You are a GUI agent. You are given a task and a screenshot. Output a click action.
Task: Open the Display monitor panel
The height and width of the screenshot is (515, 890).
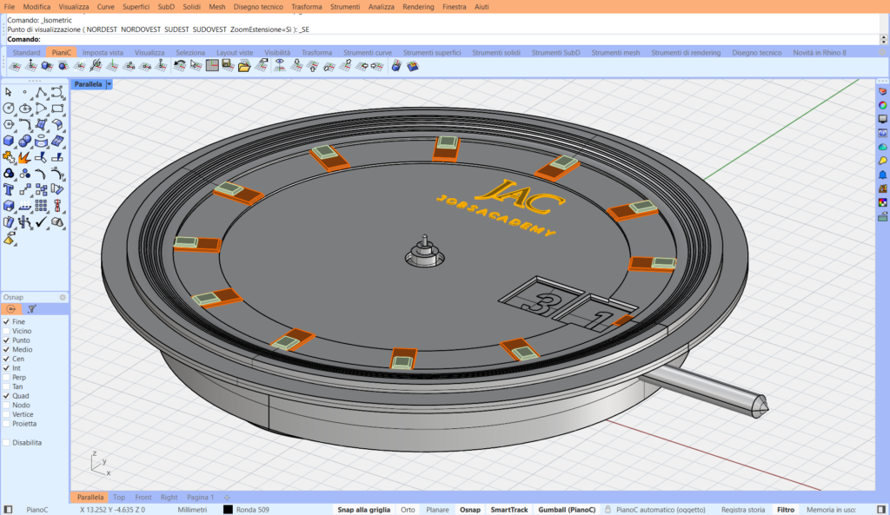click(883, 119)
